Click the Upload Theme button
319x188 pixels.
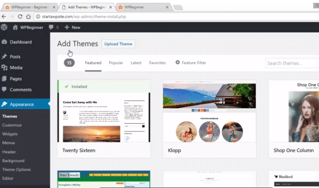[118, 44]
